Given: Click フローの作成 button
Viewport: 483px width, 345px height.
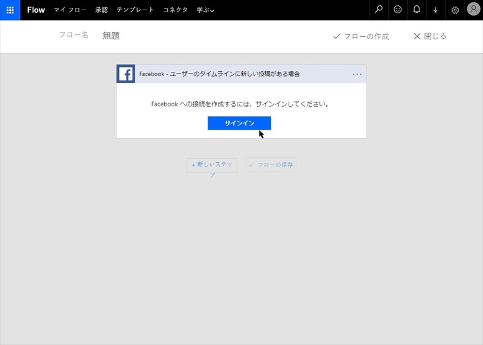Looking at the screenshot, I should tap(361, 37).
